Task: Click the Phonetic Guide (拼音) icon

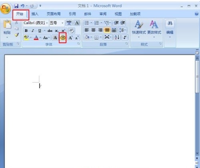Action: [69, 23]
